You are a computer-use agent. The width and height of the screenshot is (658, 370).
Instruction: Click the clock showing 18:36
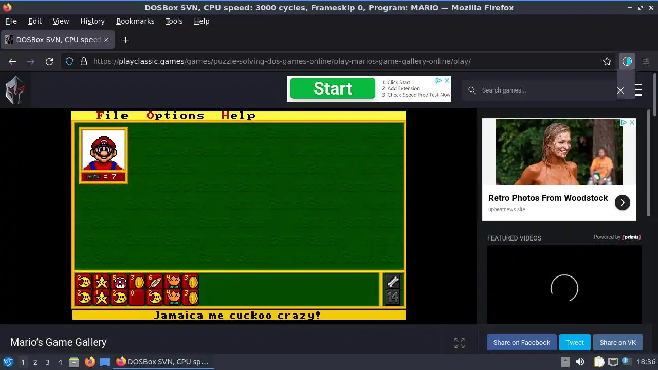point(646,362)
